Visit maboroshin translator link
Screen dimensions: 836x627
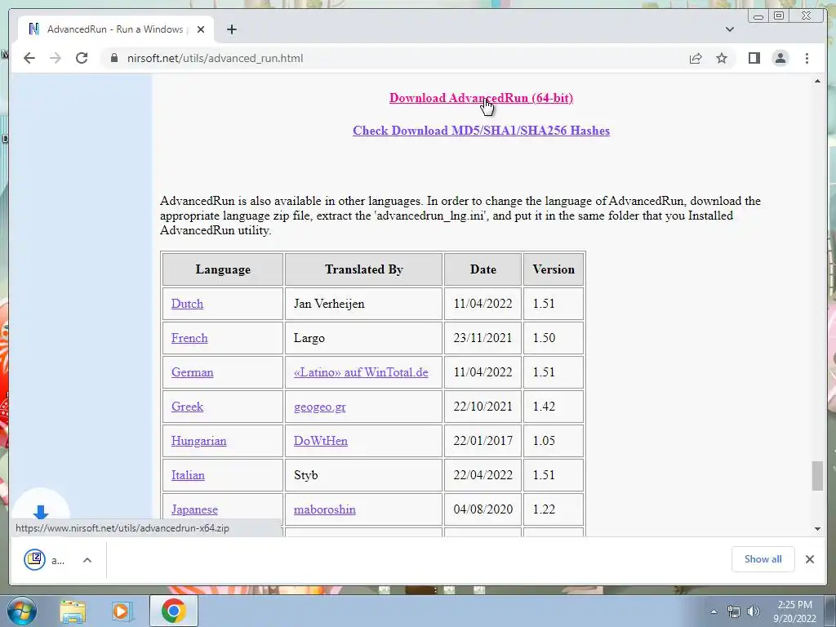point(324,509)
